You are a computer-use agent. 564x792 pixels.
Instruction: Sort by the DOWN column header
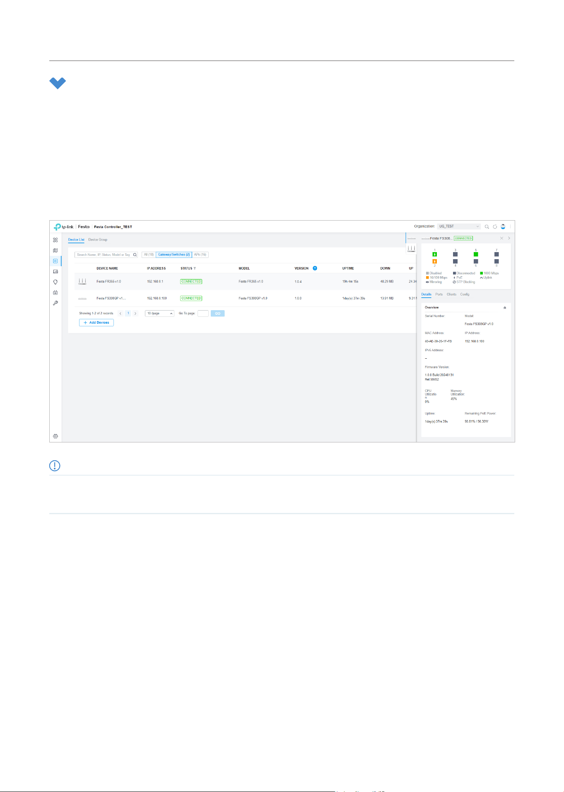coord(386,269)
